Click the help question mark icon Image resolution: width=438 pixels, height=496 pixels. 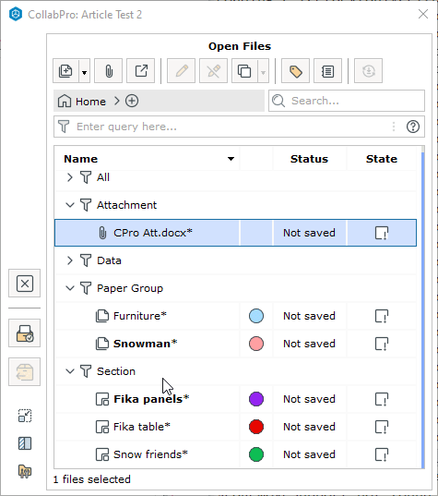413,127
